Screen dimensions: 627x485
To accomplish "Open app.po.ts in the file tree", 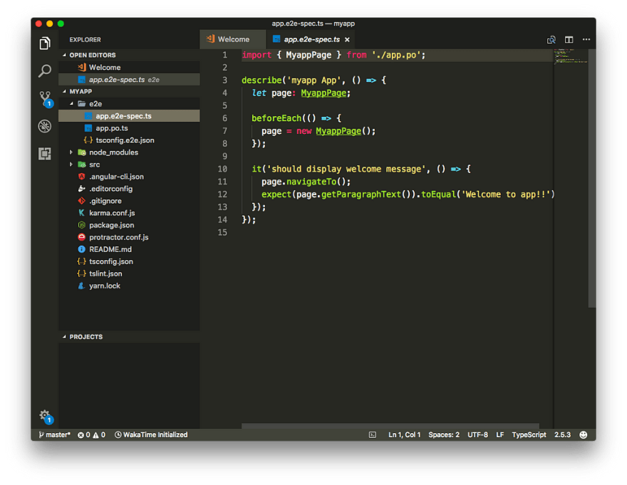I will click(129, 128).
